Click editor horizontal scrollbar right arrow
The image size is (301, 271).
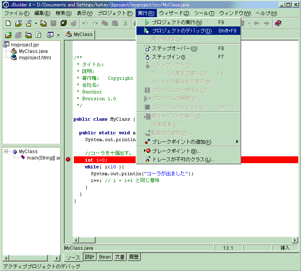[x=295, y=240]
